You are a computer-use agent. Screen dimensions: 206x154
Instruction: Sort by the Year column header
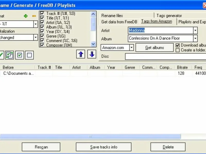click(114, 68)
